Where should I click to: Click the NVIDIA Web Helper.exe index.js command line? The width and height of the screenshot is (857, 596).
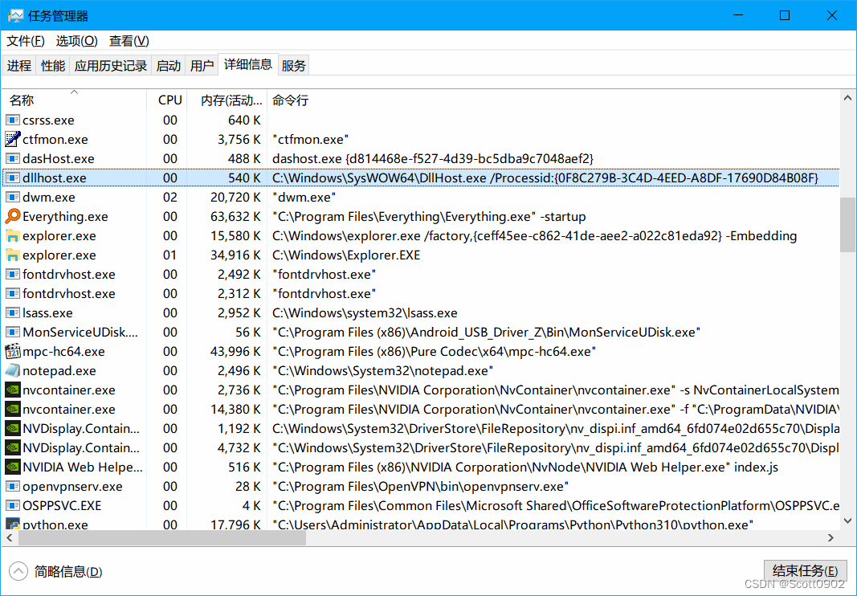pos(525,467)
